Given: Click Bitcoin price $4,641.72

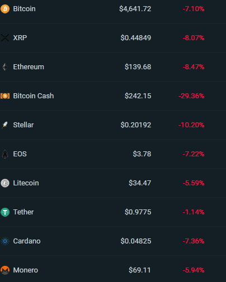Looking at the screenshot, I should tap(135, 9).
